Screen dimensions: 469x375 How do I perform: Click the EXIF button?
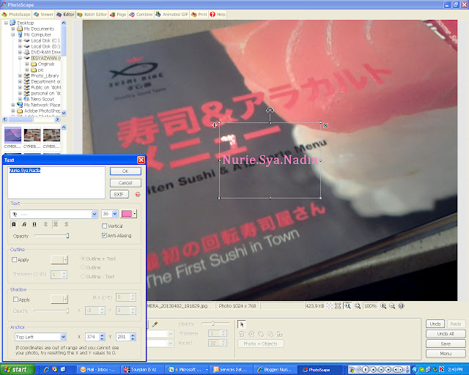coord(119,194)
